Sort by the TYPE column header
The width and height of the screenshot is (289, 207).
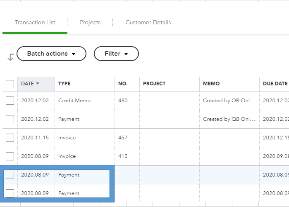[64, 84]
